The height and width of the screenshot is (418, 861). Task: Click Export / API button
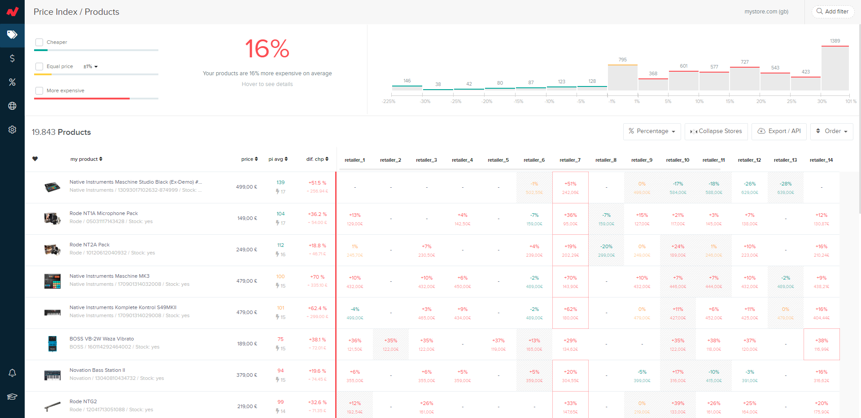click(x=779, y=131)
